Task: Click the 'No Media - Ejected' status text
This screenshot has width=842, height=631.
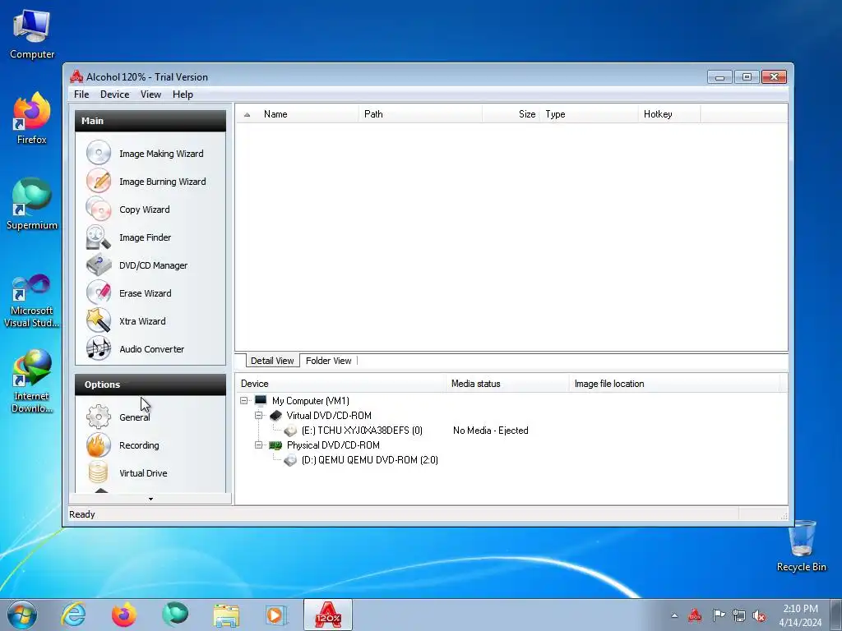Action: (x=491, y=431)
